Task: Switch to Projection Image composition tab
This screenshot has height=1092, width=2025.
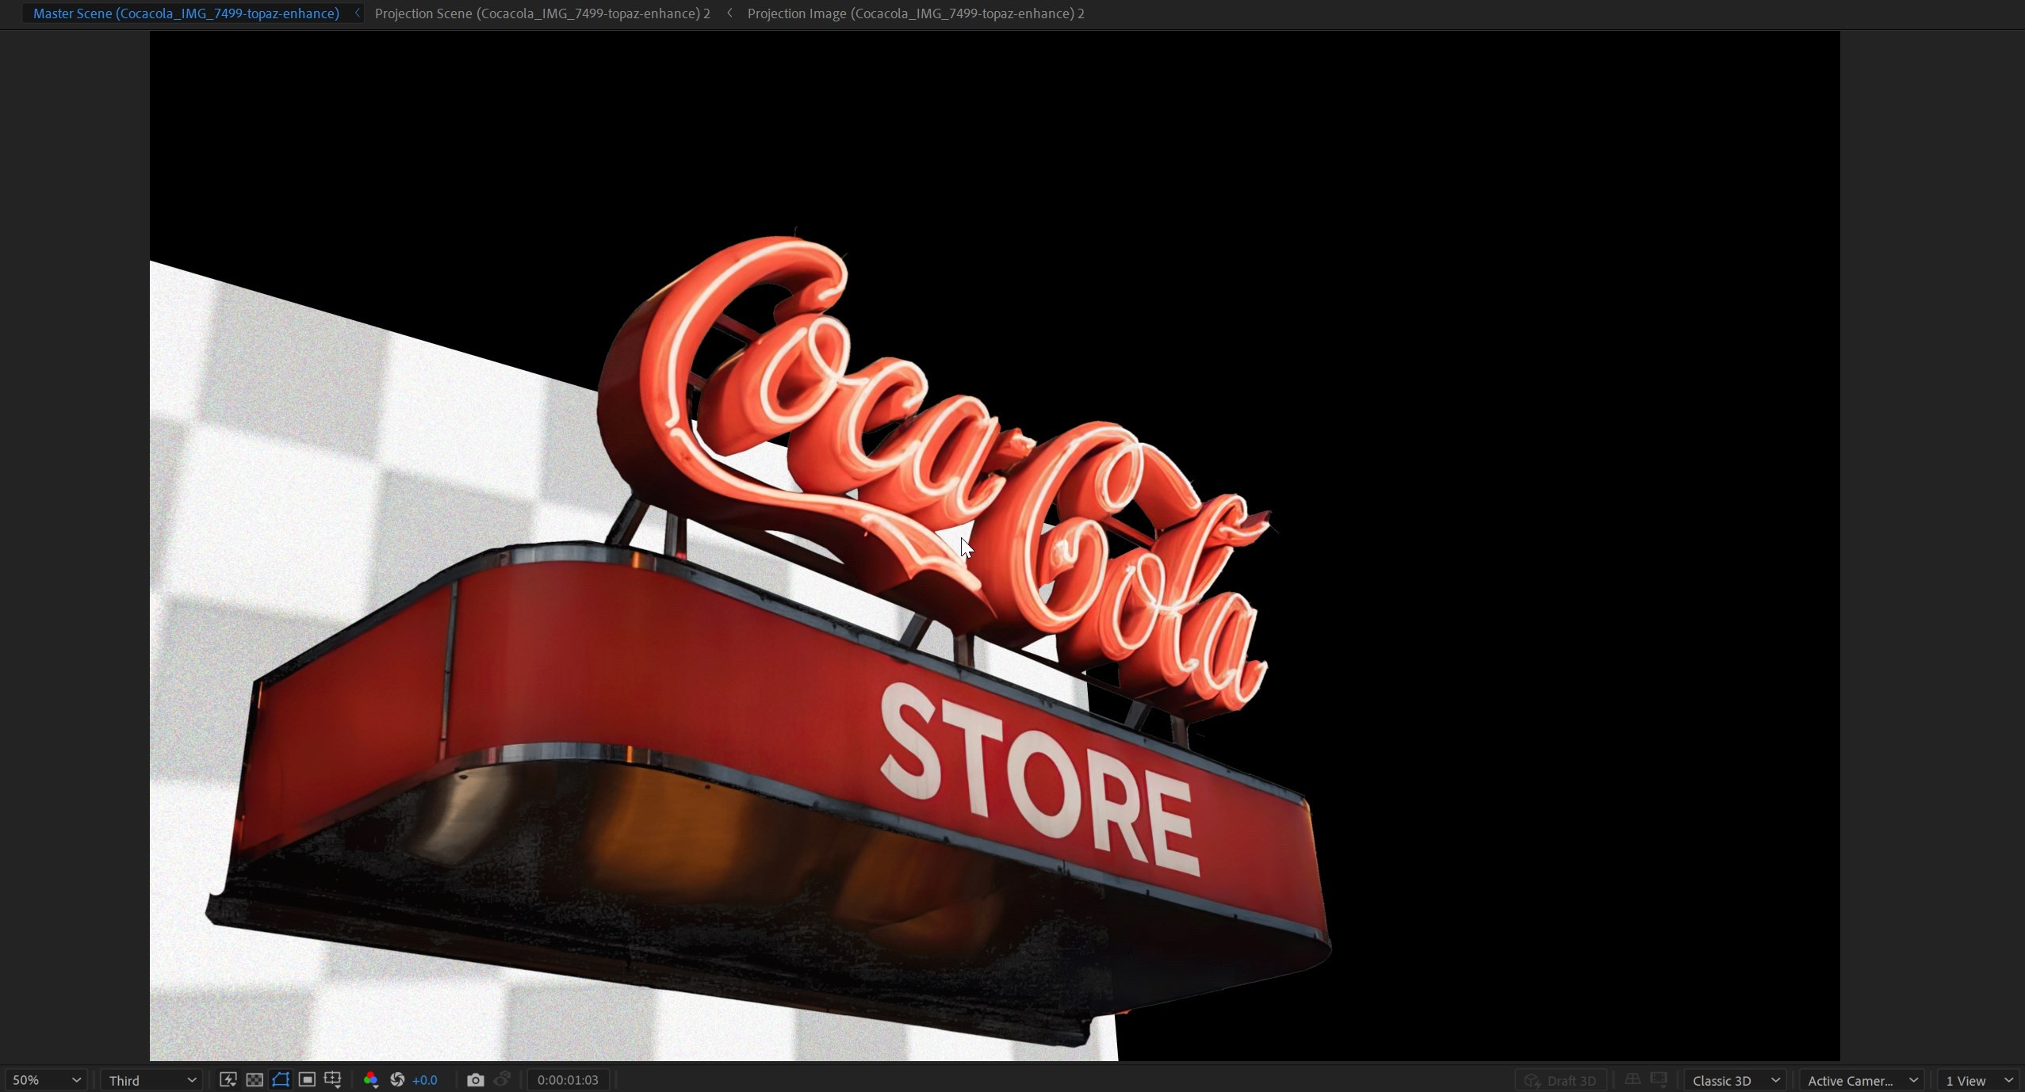Action: [x=916, y=13]
